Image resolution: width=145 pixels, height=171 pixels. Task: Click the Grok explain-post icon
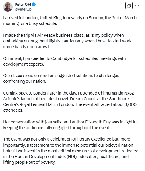[x=129, y=5]
